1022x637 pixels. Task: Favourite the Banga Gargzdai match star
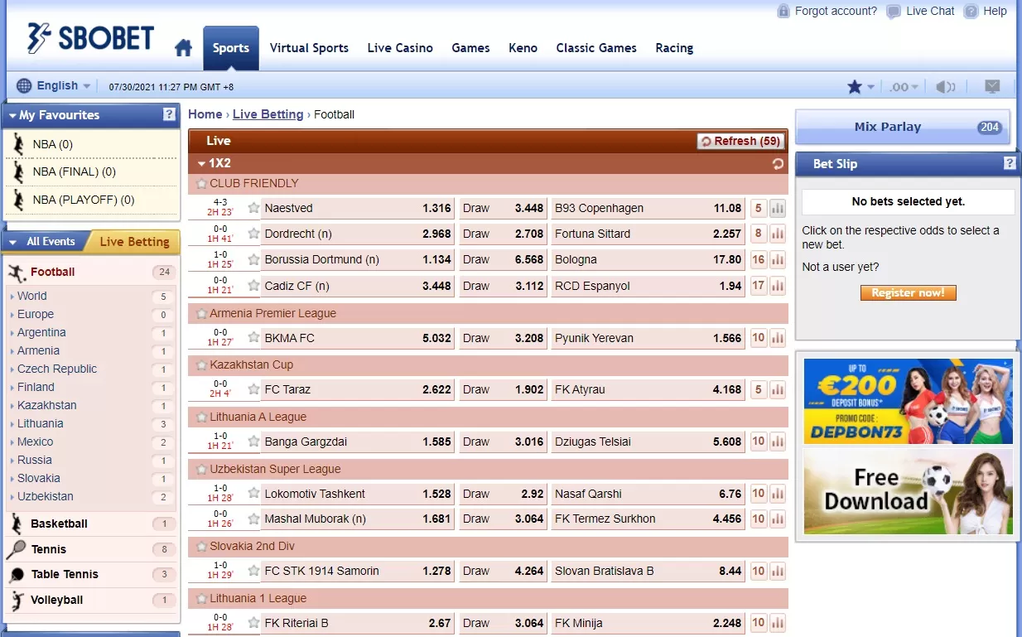[x=253, y=442]
